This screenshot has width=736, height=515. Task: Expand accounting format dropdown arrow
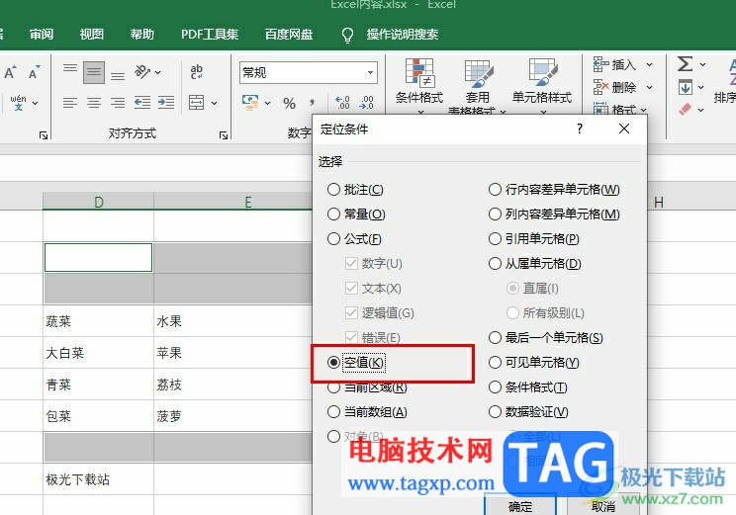[267, 103]
